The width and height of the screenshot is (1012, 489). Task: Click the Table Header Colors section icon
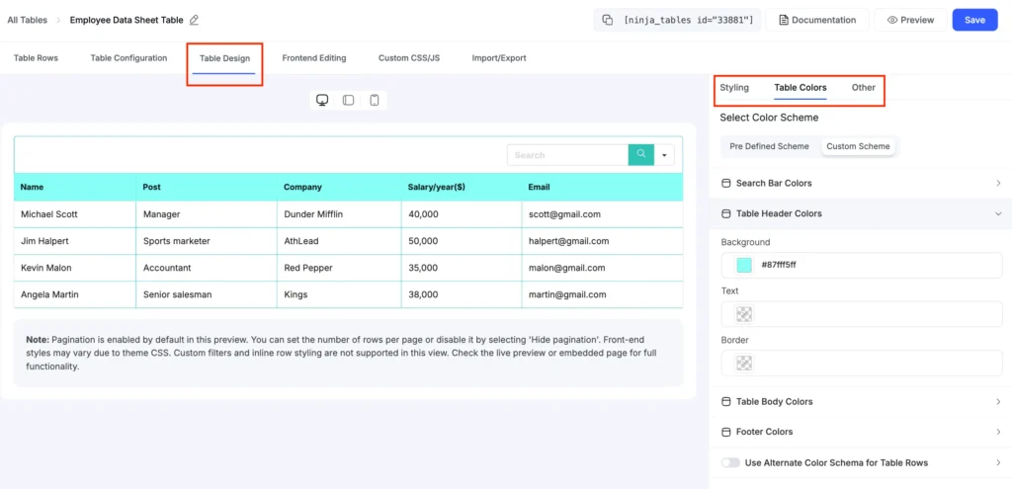(x=725, y=213)
